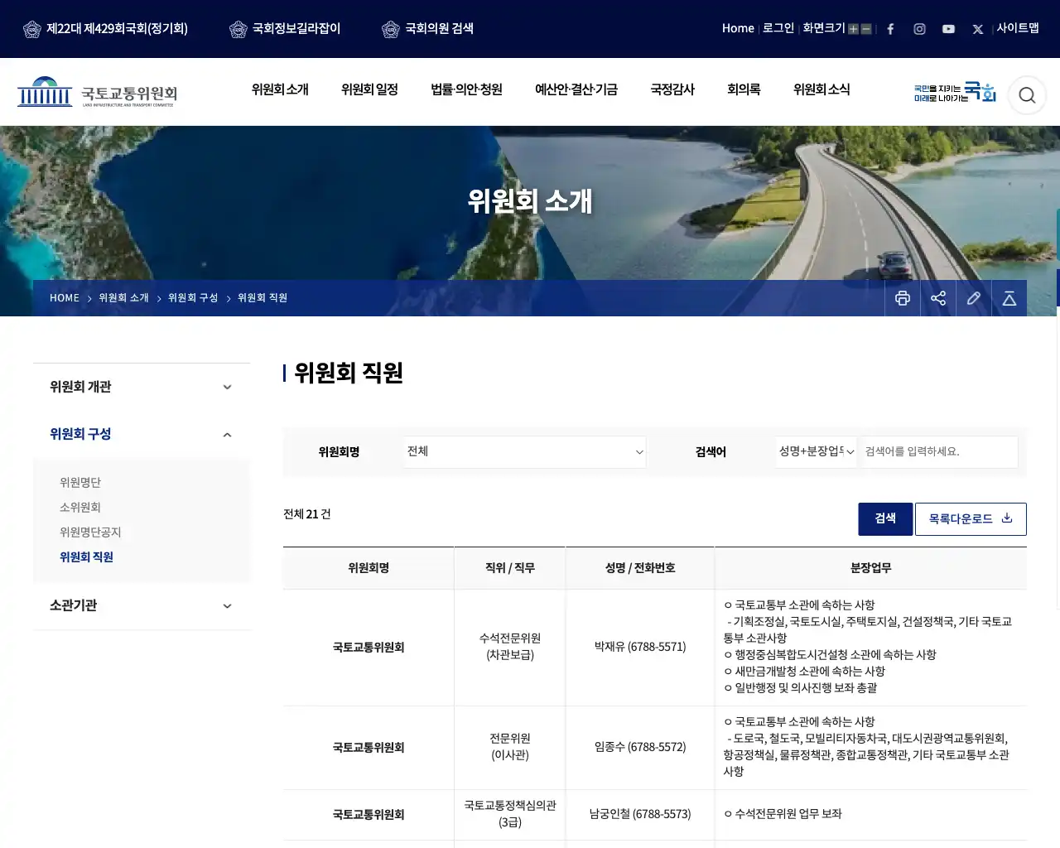Jump to top with the up-arrow icon
Image resolution: width=1060 pixels, height=848 pixels.
coord(1009,298)
